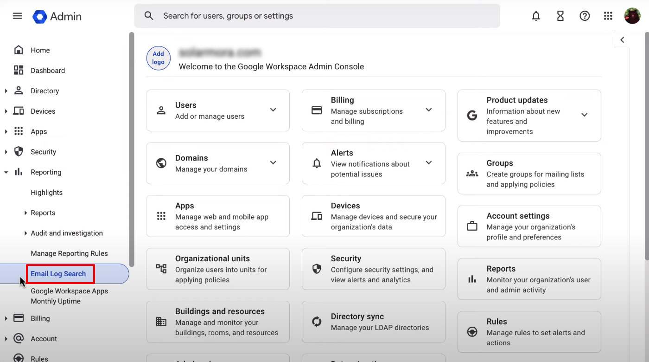Click the Add logo button
The height and width of the screenshot is (362, 649).
[x=158, y=58]
